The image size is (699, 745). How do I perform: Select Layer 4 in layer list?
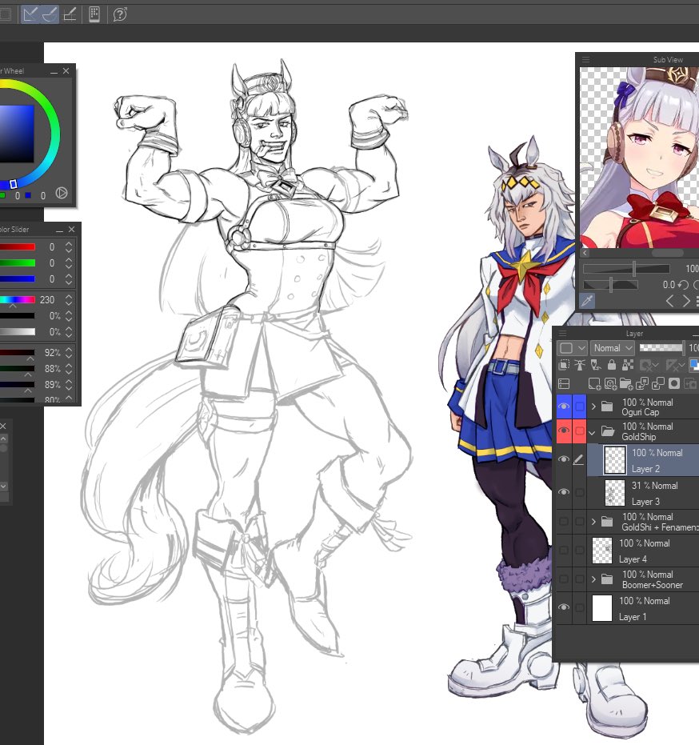(x=644, y=551)
